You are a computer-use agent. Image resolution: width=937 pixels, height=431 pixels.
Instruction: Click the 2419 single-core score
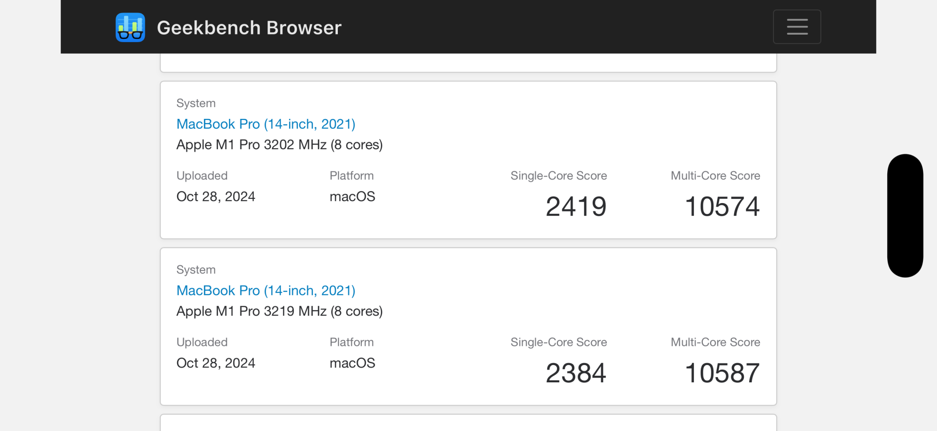(576, 206)
